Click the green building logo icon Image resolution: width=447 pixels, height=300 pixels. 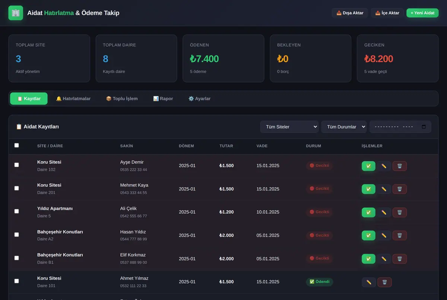16,13
